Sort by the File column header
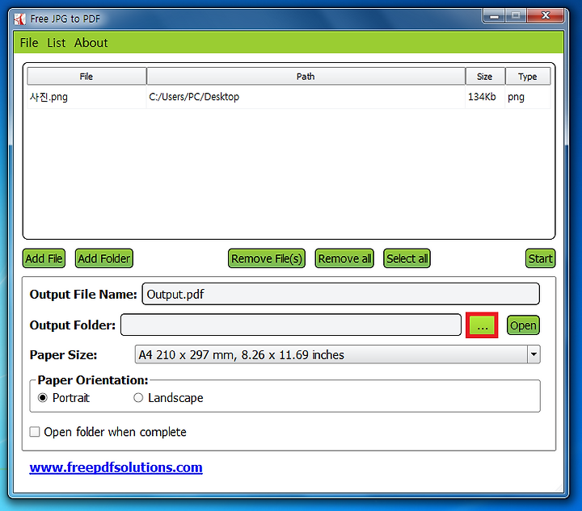Viewport: 582px width, 511px height. click(x=86, y=77)
